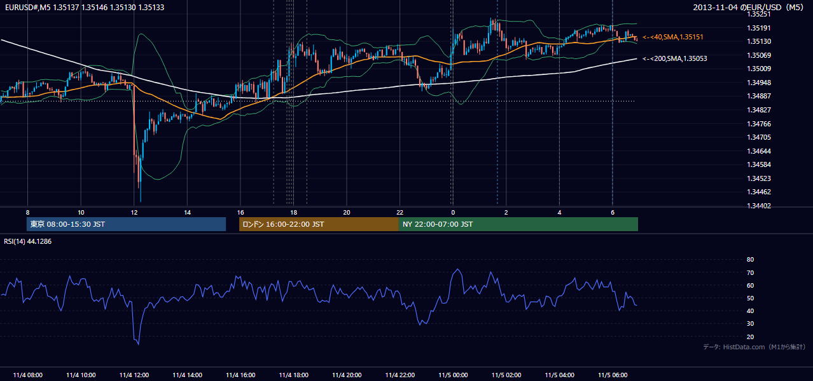Click price axis value 1.35251
Screen dimensions: 813x381
tap(759, 14)
